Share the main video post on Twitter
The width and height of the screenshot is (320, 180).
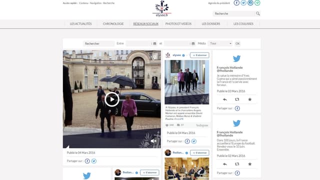pyautogui.click(x=94, y=161)
